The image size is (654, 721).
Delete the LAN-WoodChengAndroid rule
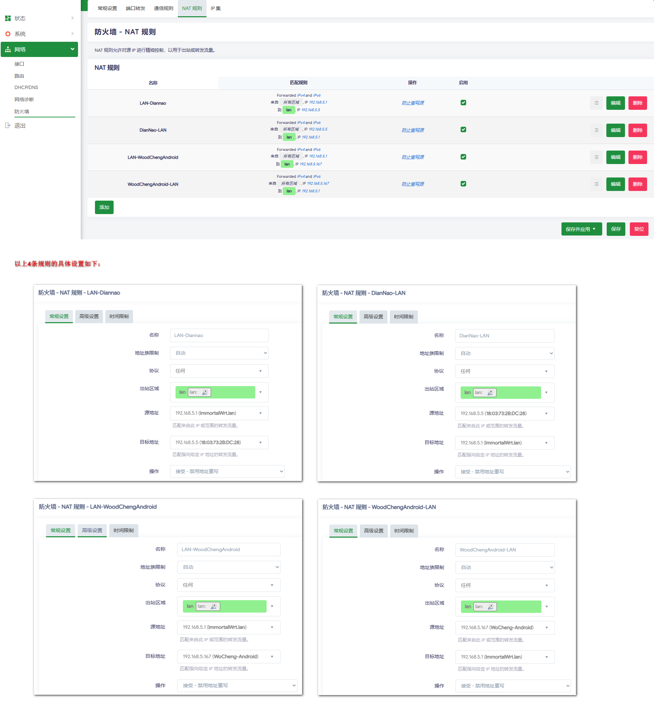click(637, 157)
